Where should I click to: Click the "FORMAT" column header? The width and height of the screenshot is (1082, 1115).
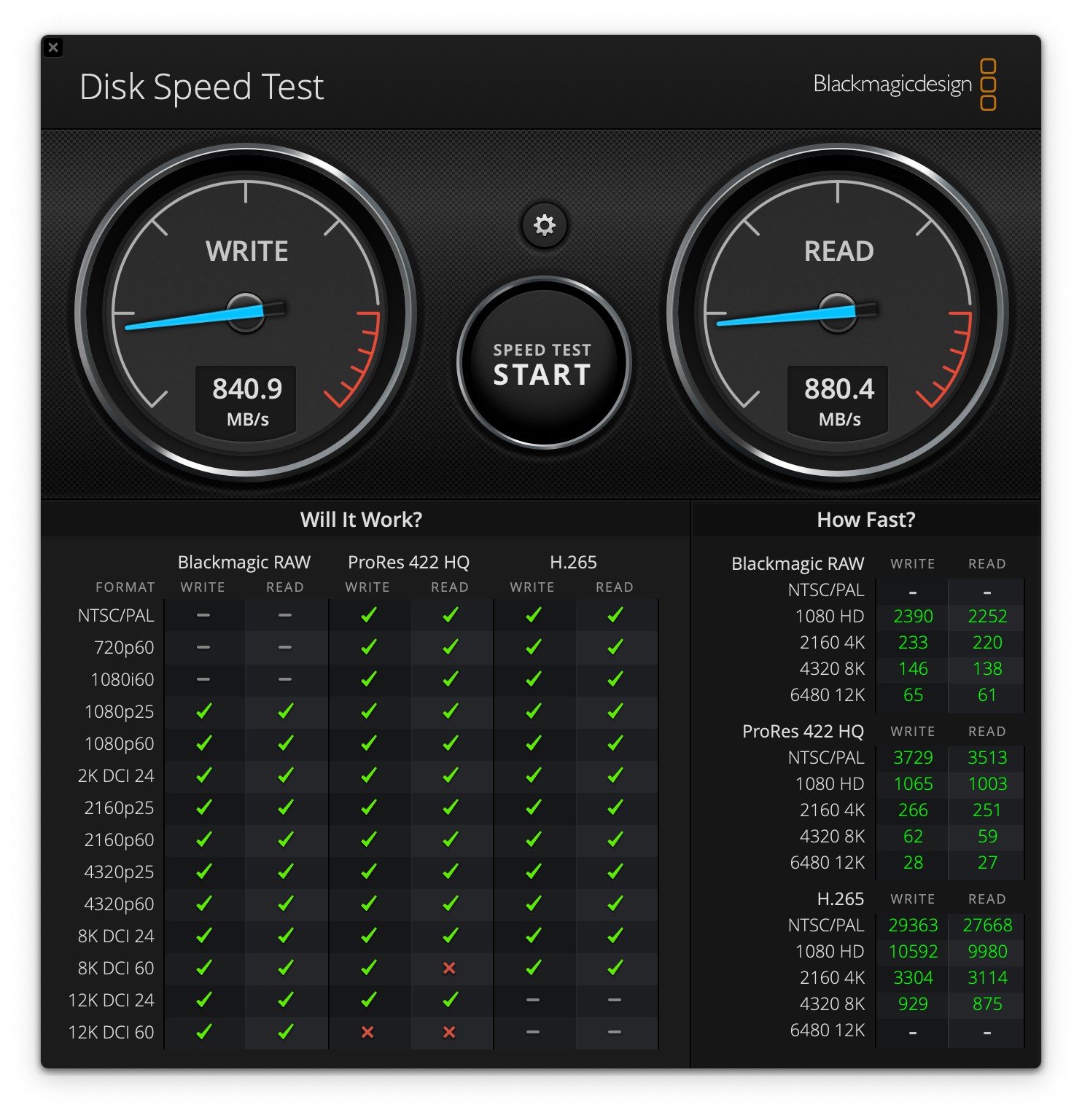pyautogui.click(x=125, y=587)
